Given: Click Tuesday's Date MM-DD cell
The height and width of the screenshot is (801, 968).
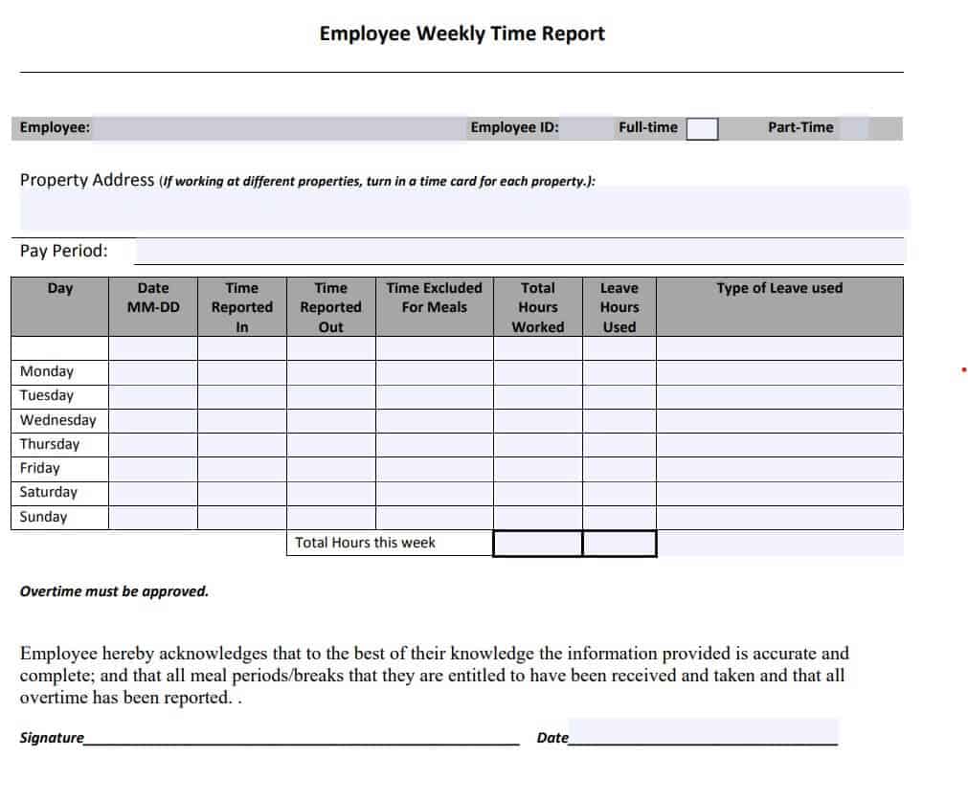Looking at the screenshot, I should 153,397.
